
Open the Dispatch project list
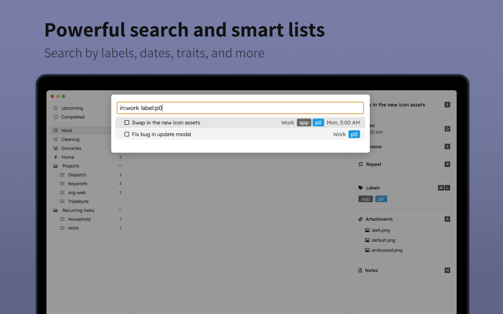tap(77, 175)
